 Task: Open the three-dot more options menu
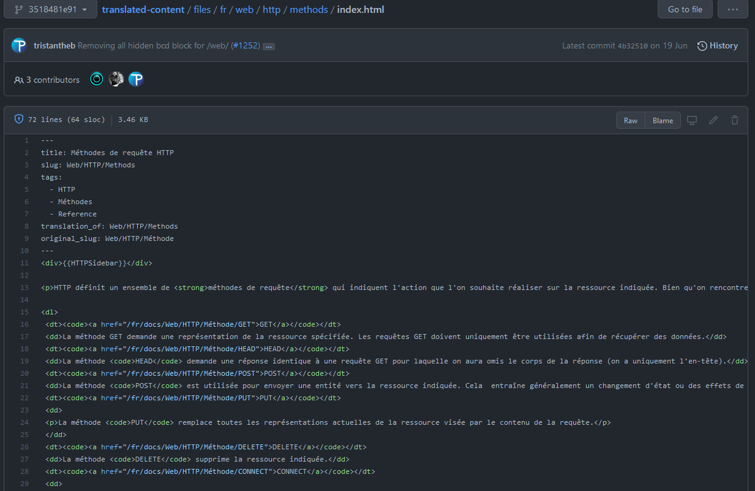[x=732, y=9]
